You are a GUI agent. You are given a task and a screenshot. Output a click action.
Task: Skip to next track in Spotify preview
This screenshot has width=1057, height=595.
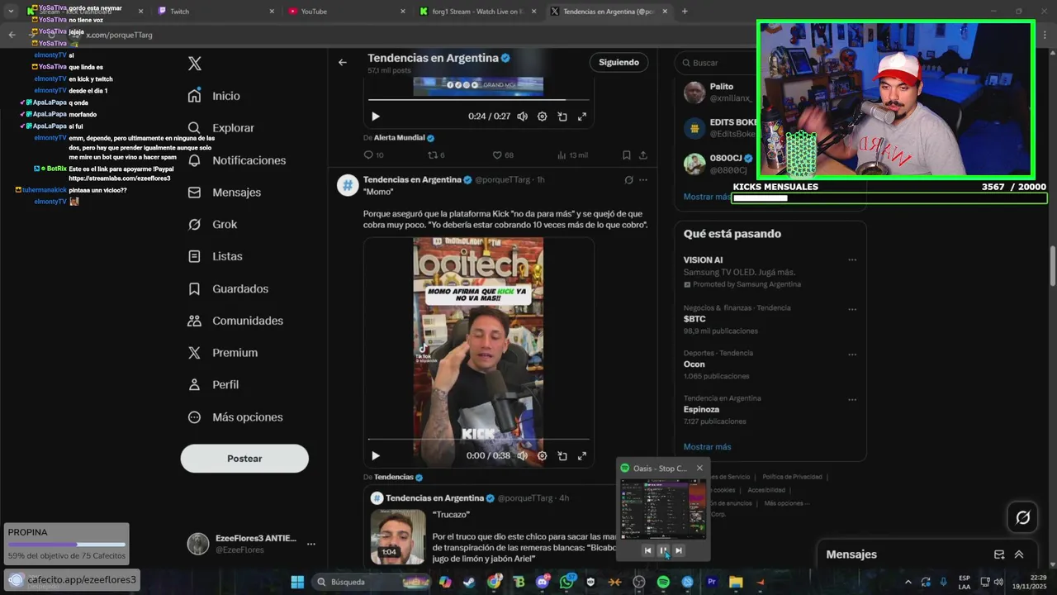tap(679, 550)
